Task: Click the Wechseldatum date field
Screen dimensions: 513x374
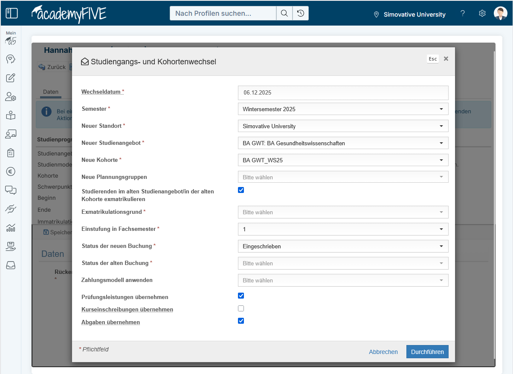Action: click(343, 92)
